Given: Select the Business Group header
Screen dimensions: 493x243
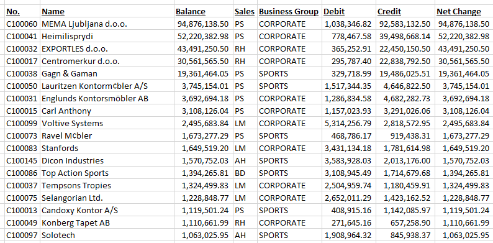Looking at the screenshot, I should coord(289,12).
